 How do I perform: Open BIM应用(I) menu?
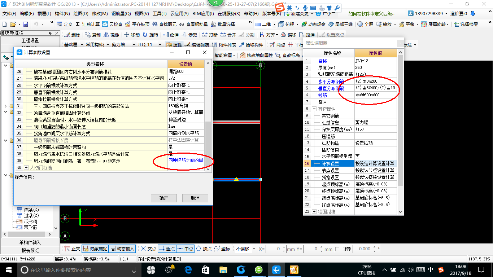coord(203,14)
